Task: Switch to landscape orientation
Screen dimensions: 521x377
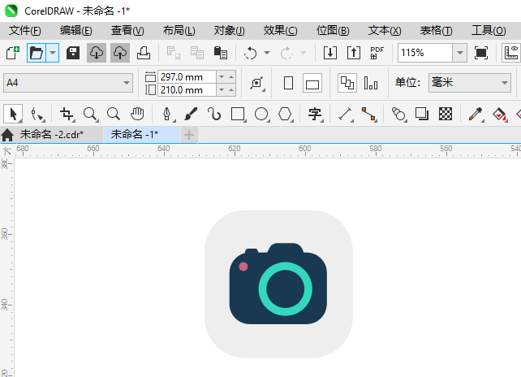Action: [x=312, y=83]
